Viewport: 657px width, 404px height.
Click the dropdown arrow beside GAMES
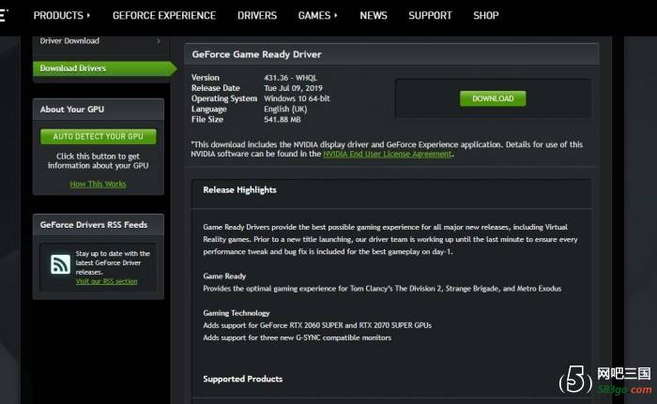336,16
